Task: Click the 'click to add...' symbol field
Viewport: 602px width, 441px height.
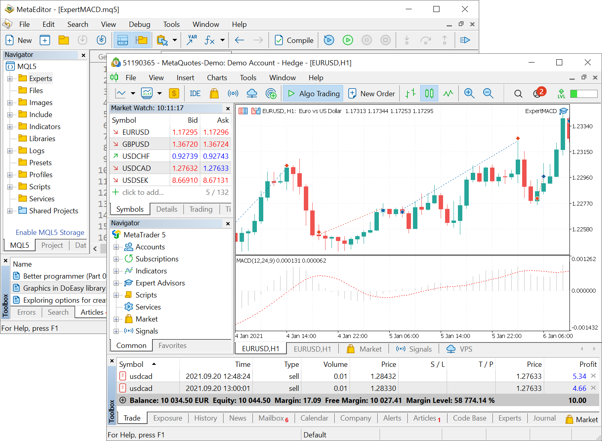Action: [x=143, y=192]
